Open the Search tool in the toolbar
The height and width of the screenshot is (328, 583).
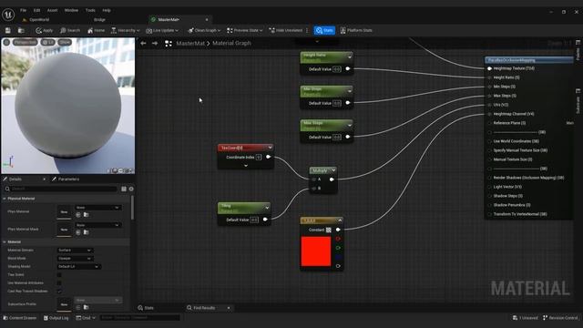tap(70, 30)
